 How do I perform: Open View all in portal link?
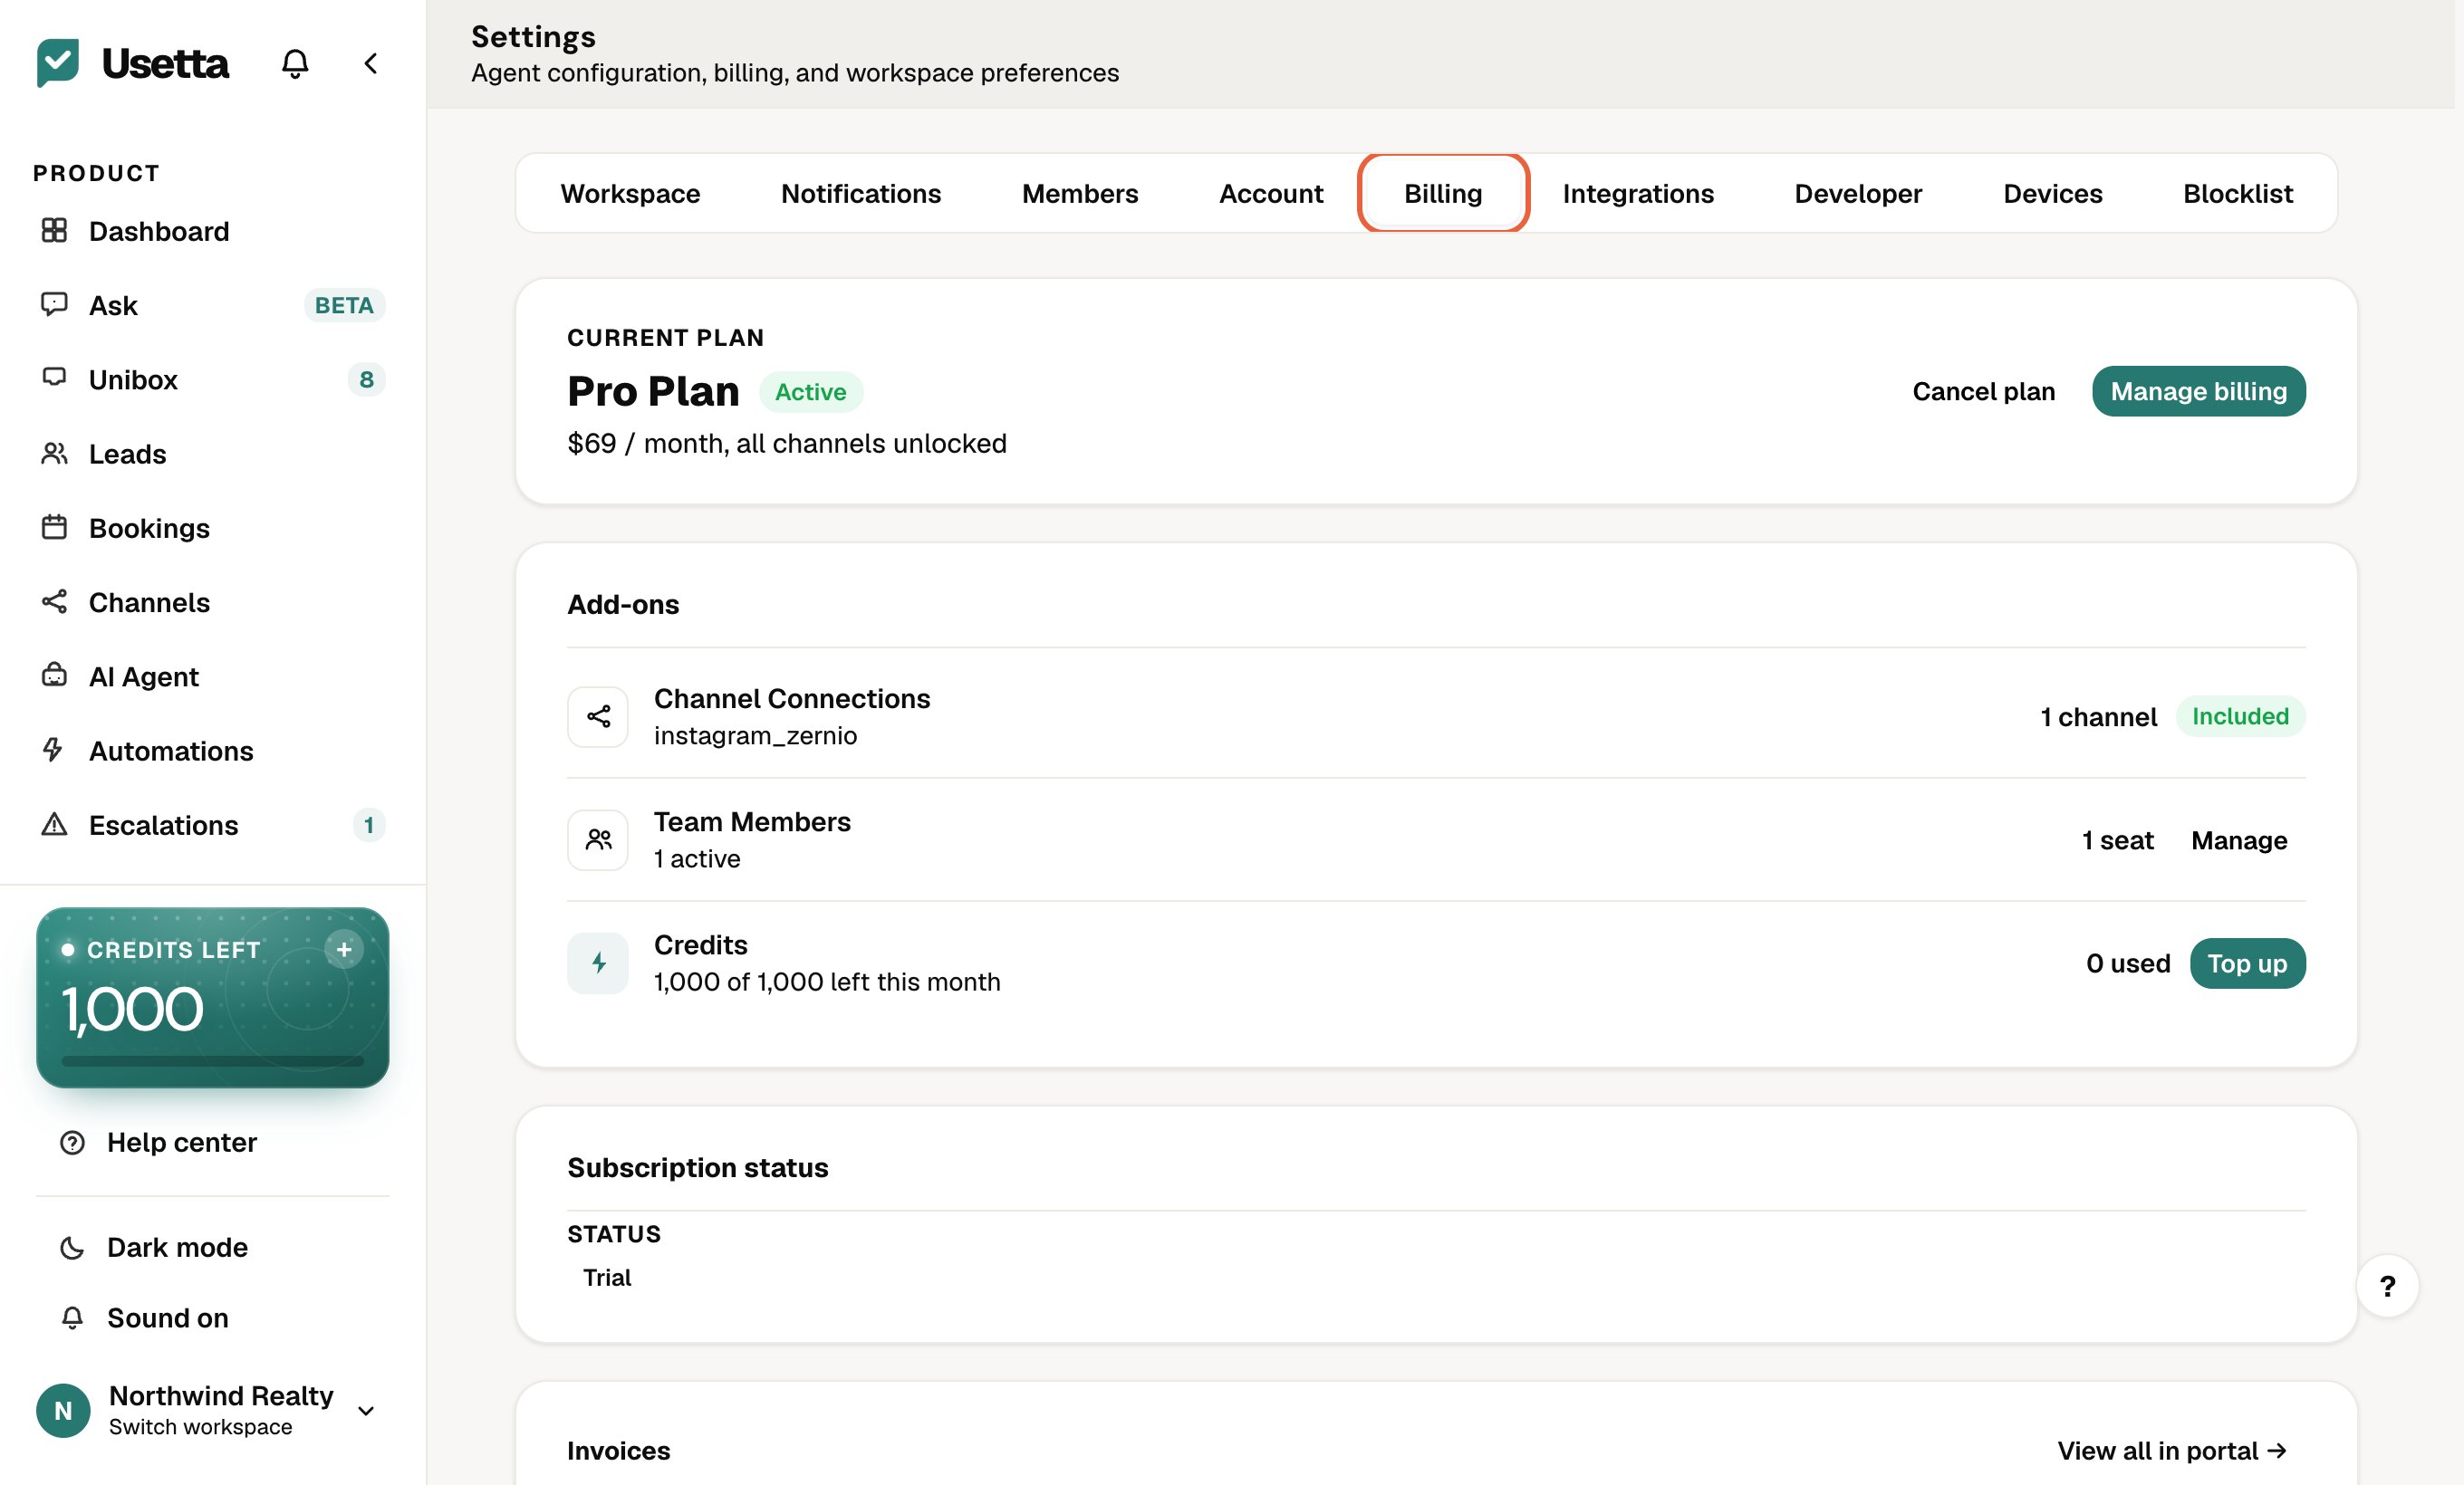pyautogui.click(x=2172, y=1450)
